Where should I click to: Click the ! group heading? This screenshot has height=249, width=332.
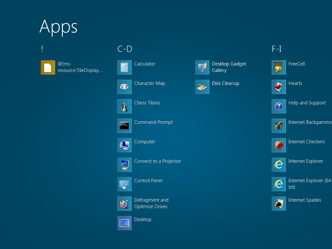point(42,49)
